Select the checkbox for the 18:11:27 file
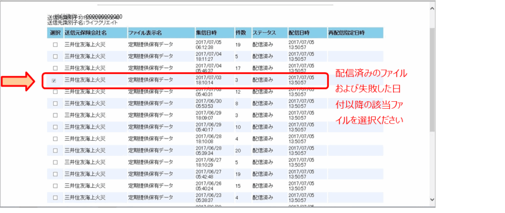The width and height of the screenshot is (505, 213). pyautogui.click(x=55, y=57)
